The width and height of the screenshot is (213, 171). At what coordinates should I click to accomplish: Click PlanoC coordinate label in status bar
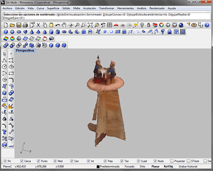tap(8, 166)
